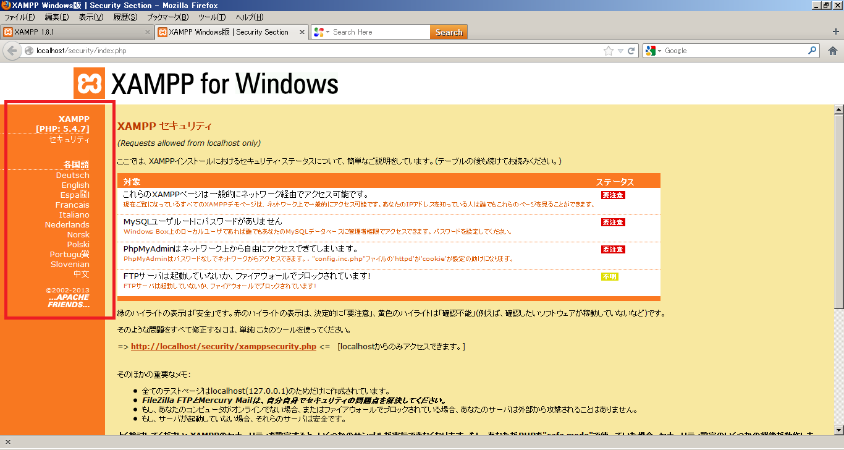Open the 編集(E) menu
The image size is (844, 450).
pyautogui.click(x=57, y=17)
